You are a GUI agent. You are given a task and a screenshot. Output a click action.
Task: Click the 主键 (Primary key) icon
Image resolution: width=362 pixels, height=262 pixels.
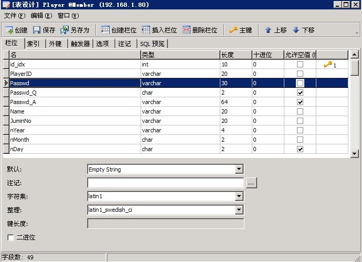(x=233, y=30)
